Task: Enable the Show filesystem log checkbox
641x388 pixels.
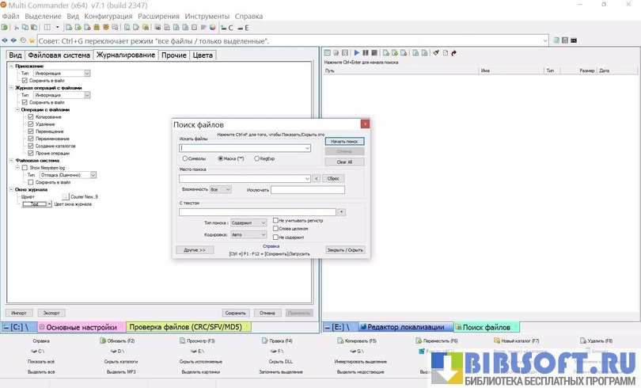Action: [x=25, y=167]
